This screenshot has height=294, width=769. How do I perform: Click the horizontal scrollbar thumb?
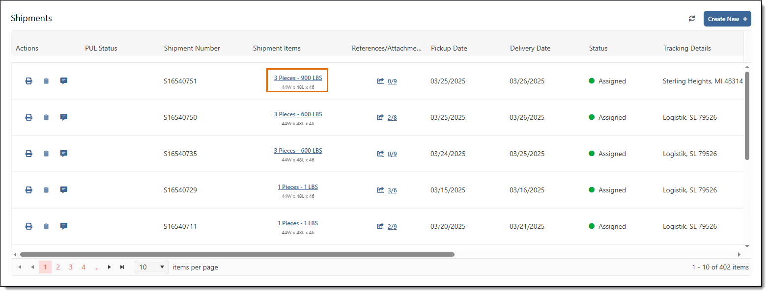(x=237, y=254)
